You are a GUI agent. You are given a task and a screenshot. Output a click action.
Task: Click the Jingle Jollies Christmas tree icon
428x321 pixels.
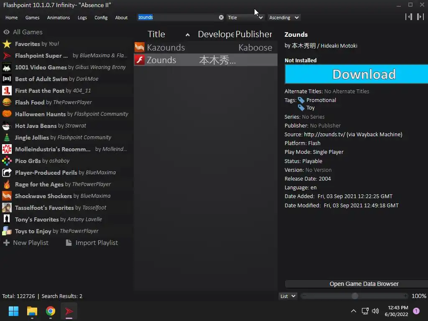tap(7, 138)
